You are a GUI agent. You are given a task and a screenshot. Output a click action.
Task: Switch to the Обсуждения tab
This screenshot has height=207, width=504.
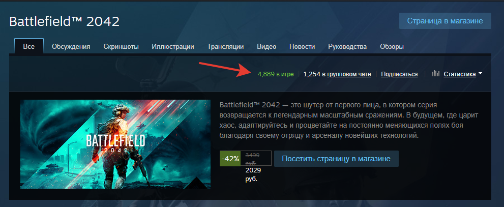71,47
